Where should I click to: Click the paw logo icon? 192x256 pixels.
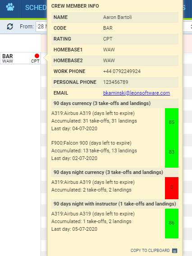pyautogui.click(x=10, y=7)
